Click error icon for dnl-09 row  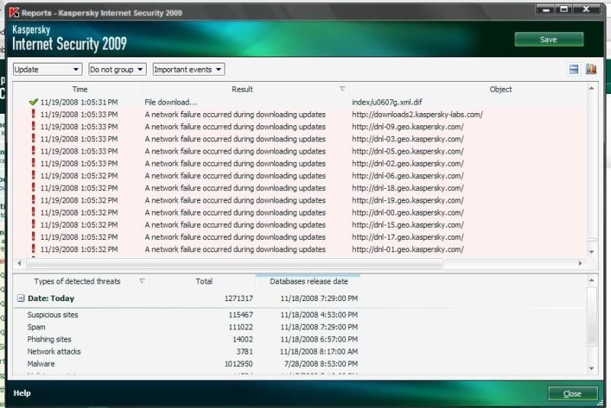click(34, 126)
